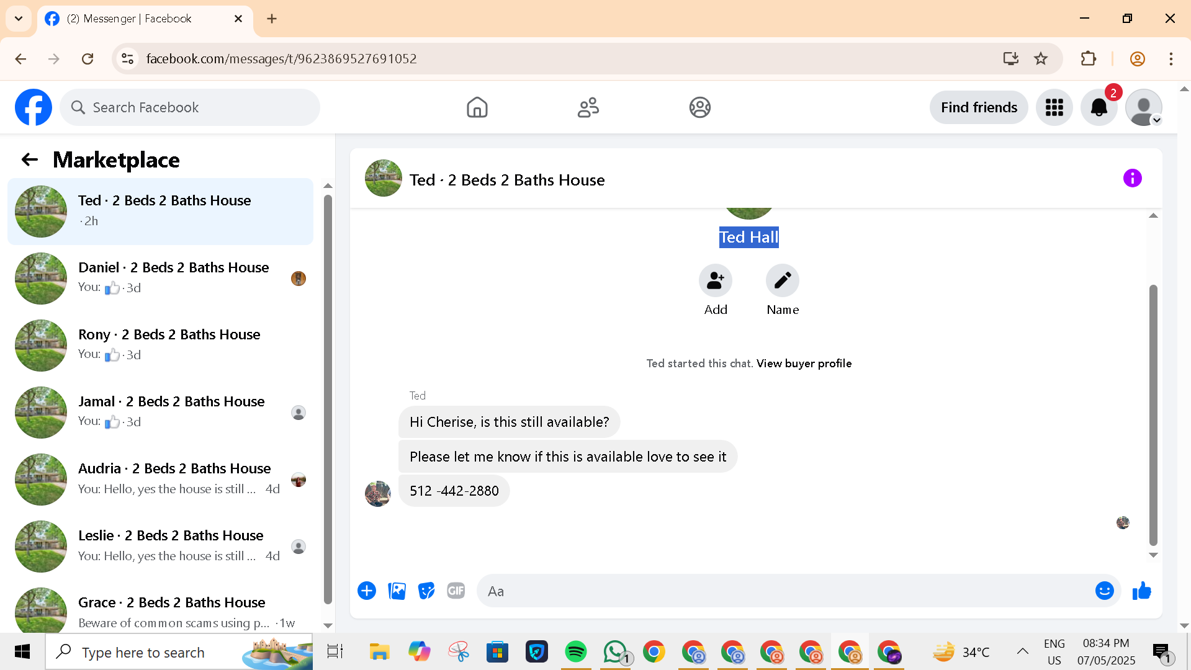Open a new browser tab
Viewport: 1191px width, 670px height.
coord(272,19)
